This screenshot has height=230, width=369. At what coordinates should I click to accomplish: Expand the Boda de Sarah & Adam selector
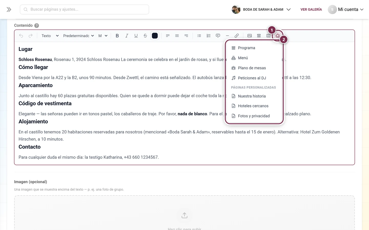point(261,9)
